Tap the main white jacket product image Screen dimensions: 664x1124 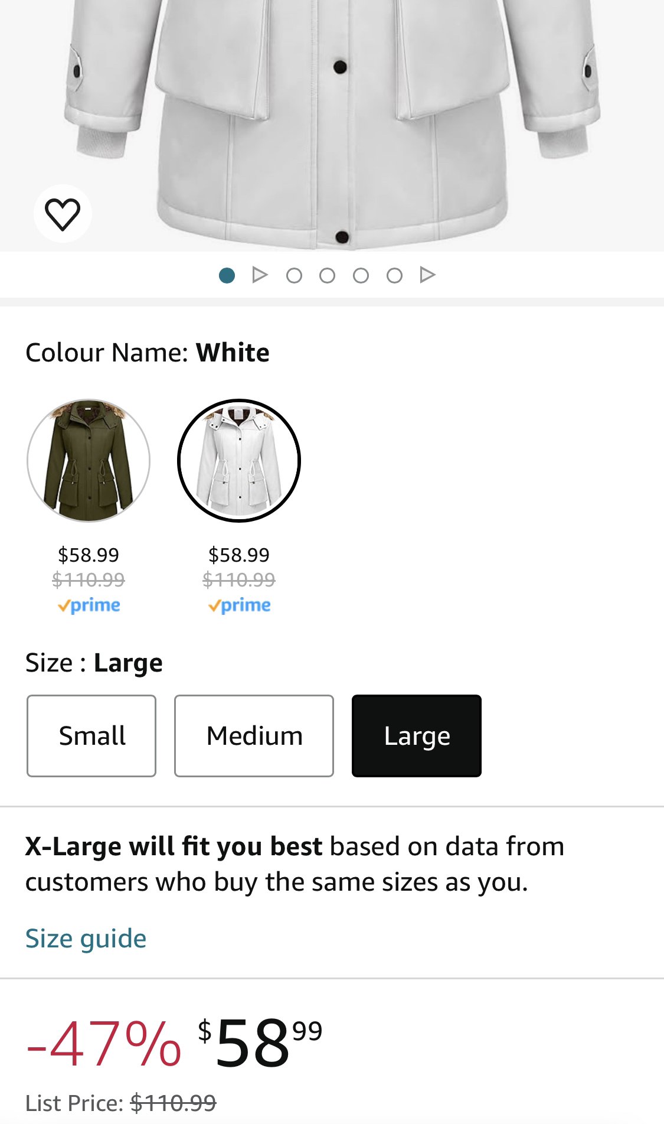pos(331,118)
